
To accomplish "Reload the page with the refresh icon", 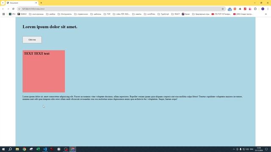I will tap(13, 9).
